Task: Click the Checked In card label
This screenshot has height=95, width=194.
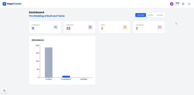Action: 36,25
